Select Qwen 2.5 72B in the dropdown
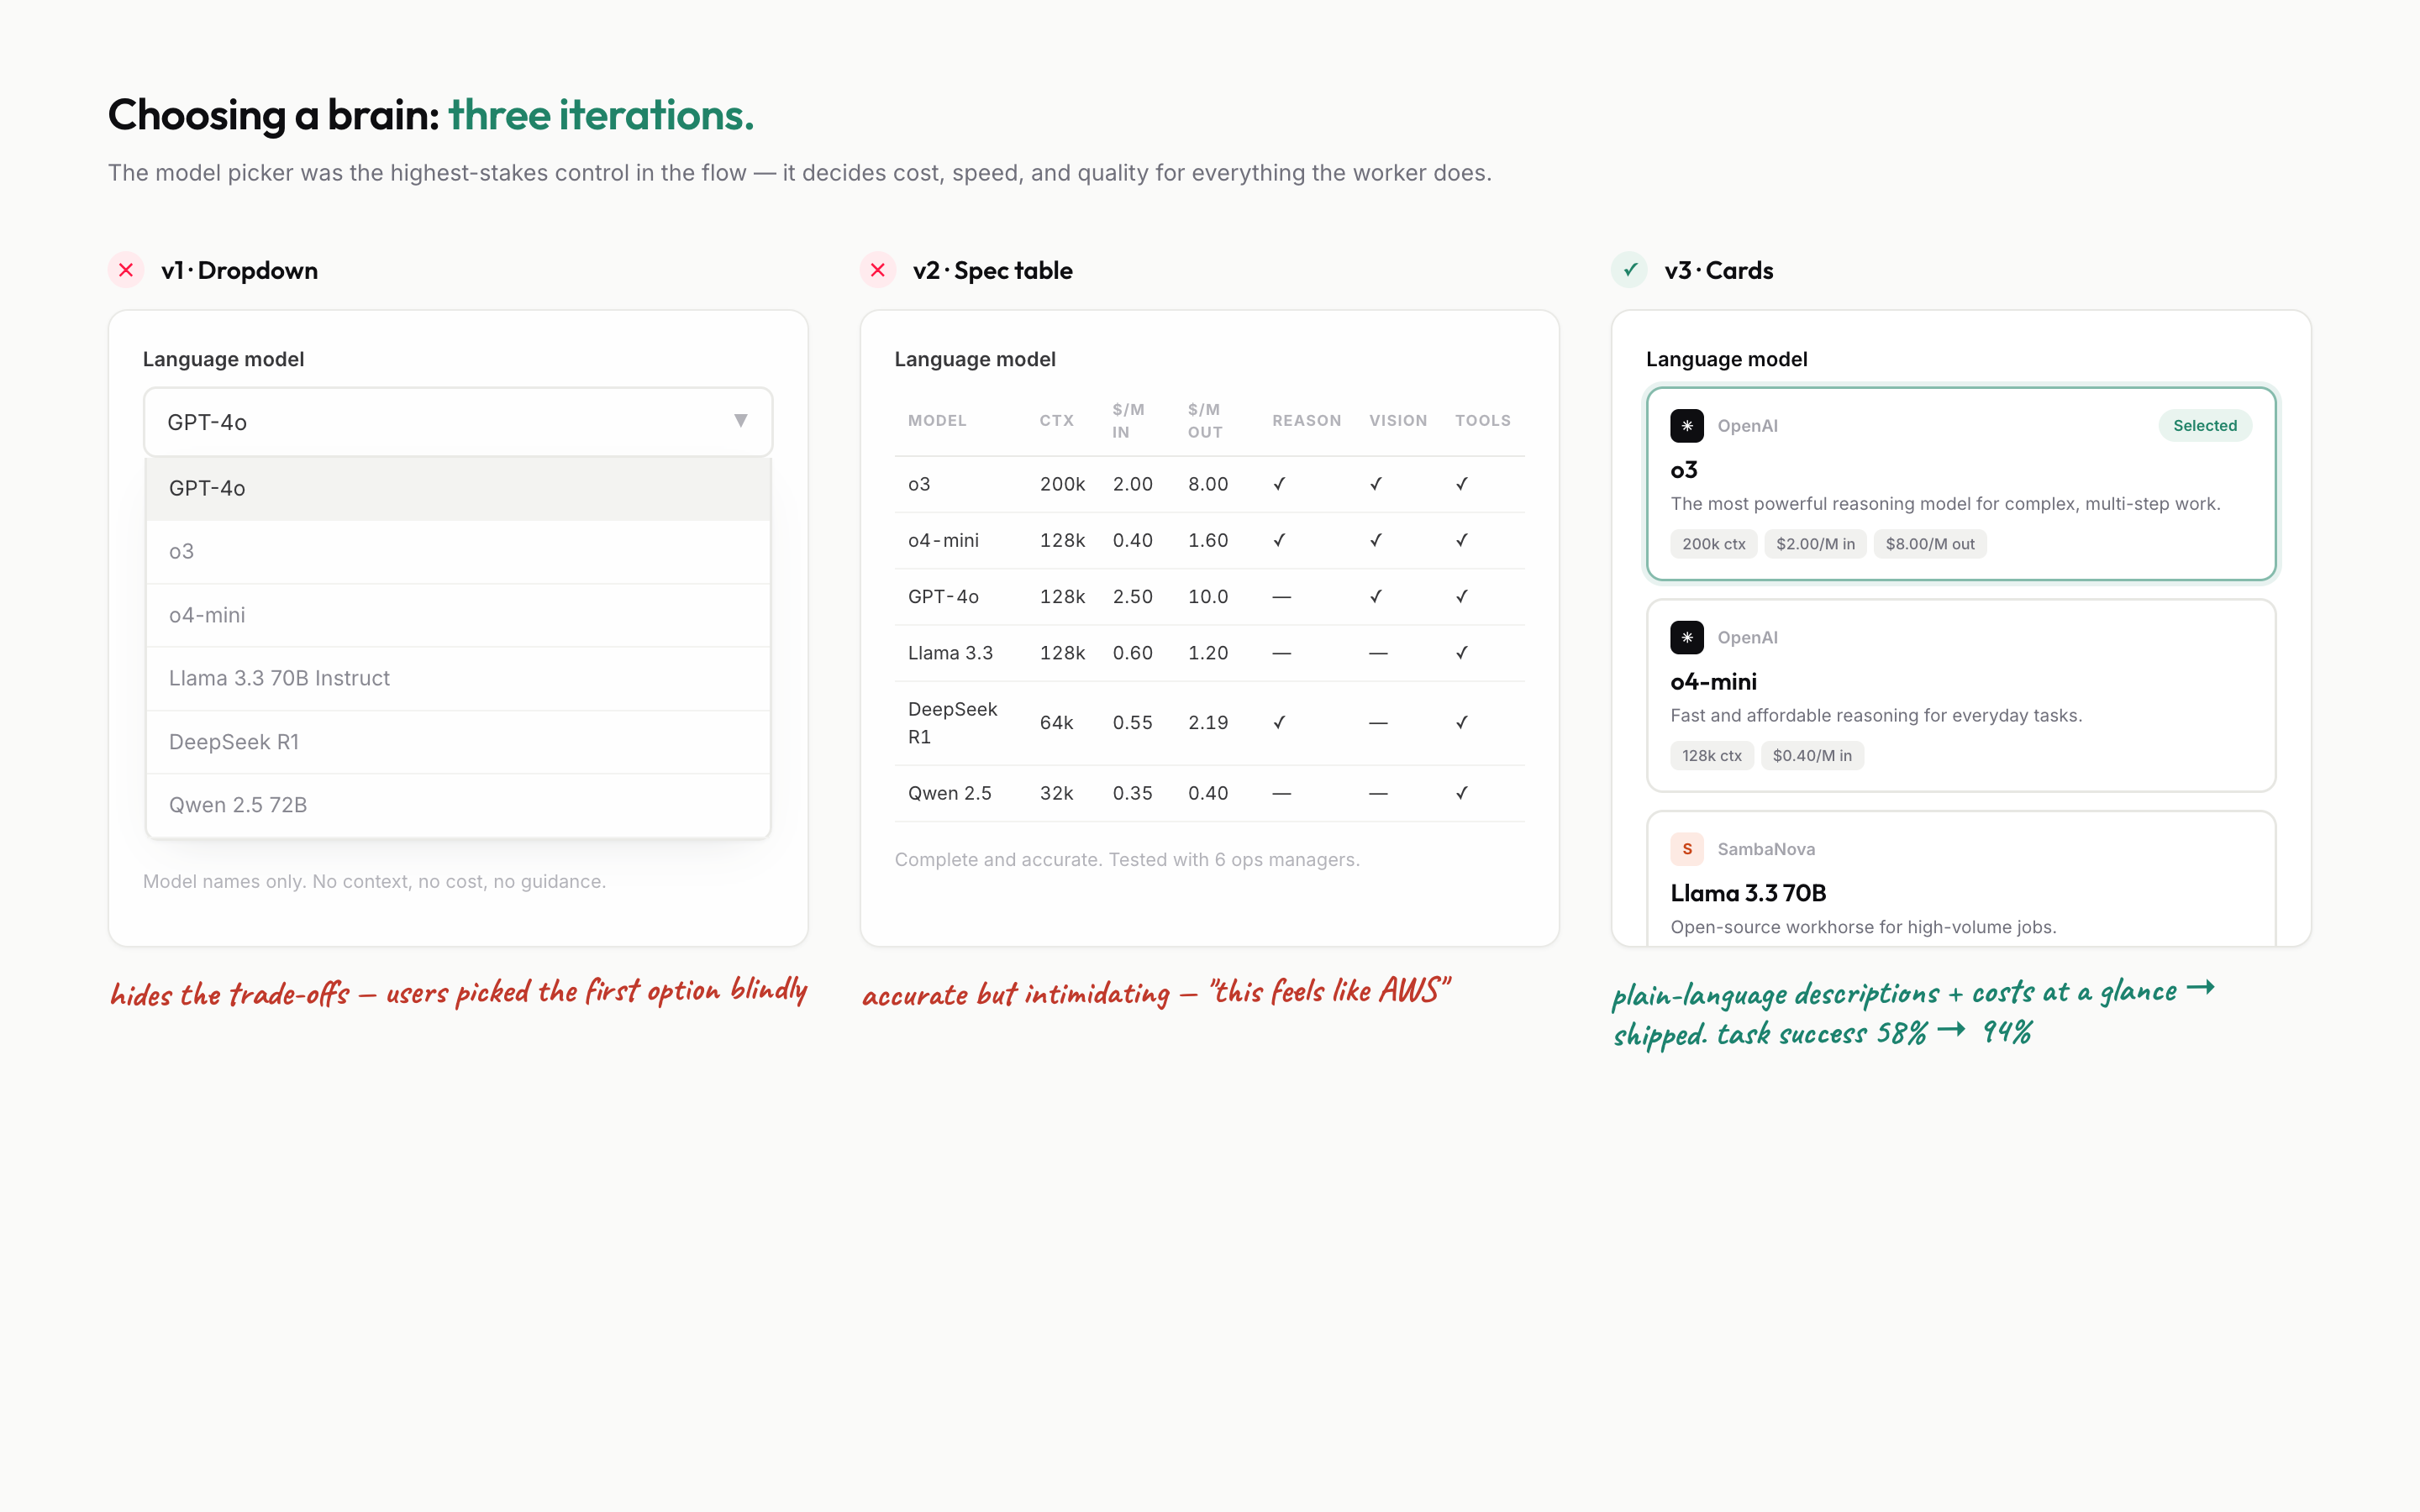The image size is (2420, 1512). point(458,805)
